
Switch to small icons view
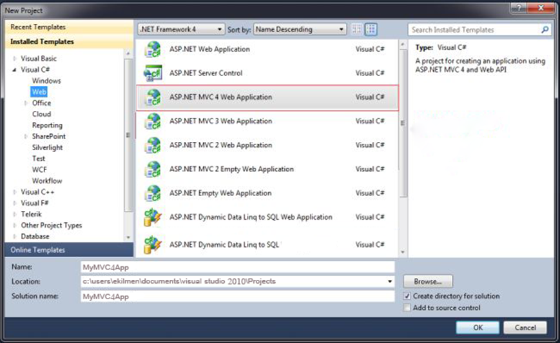click(356, 29)
